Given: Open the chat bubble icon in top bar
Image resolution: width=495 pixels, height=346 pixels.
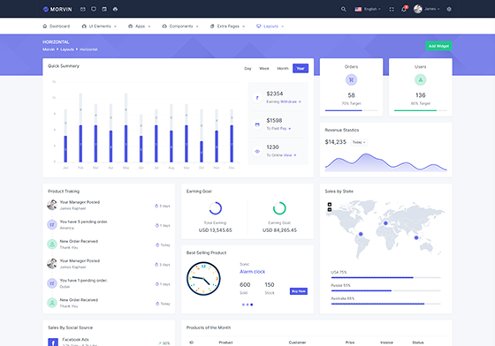Looking at the screenshot, I should click(94, 9).
